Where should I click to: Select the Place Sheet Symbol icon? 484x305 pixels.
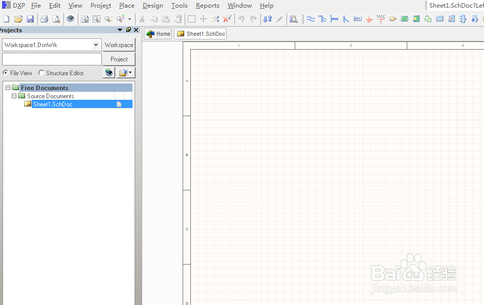click(405, 19)
